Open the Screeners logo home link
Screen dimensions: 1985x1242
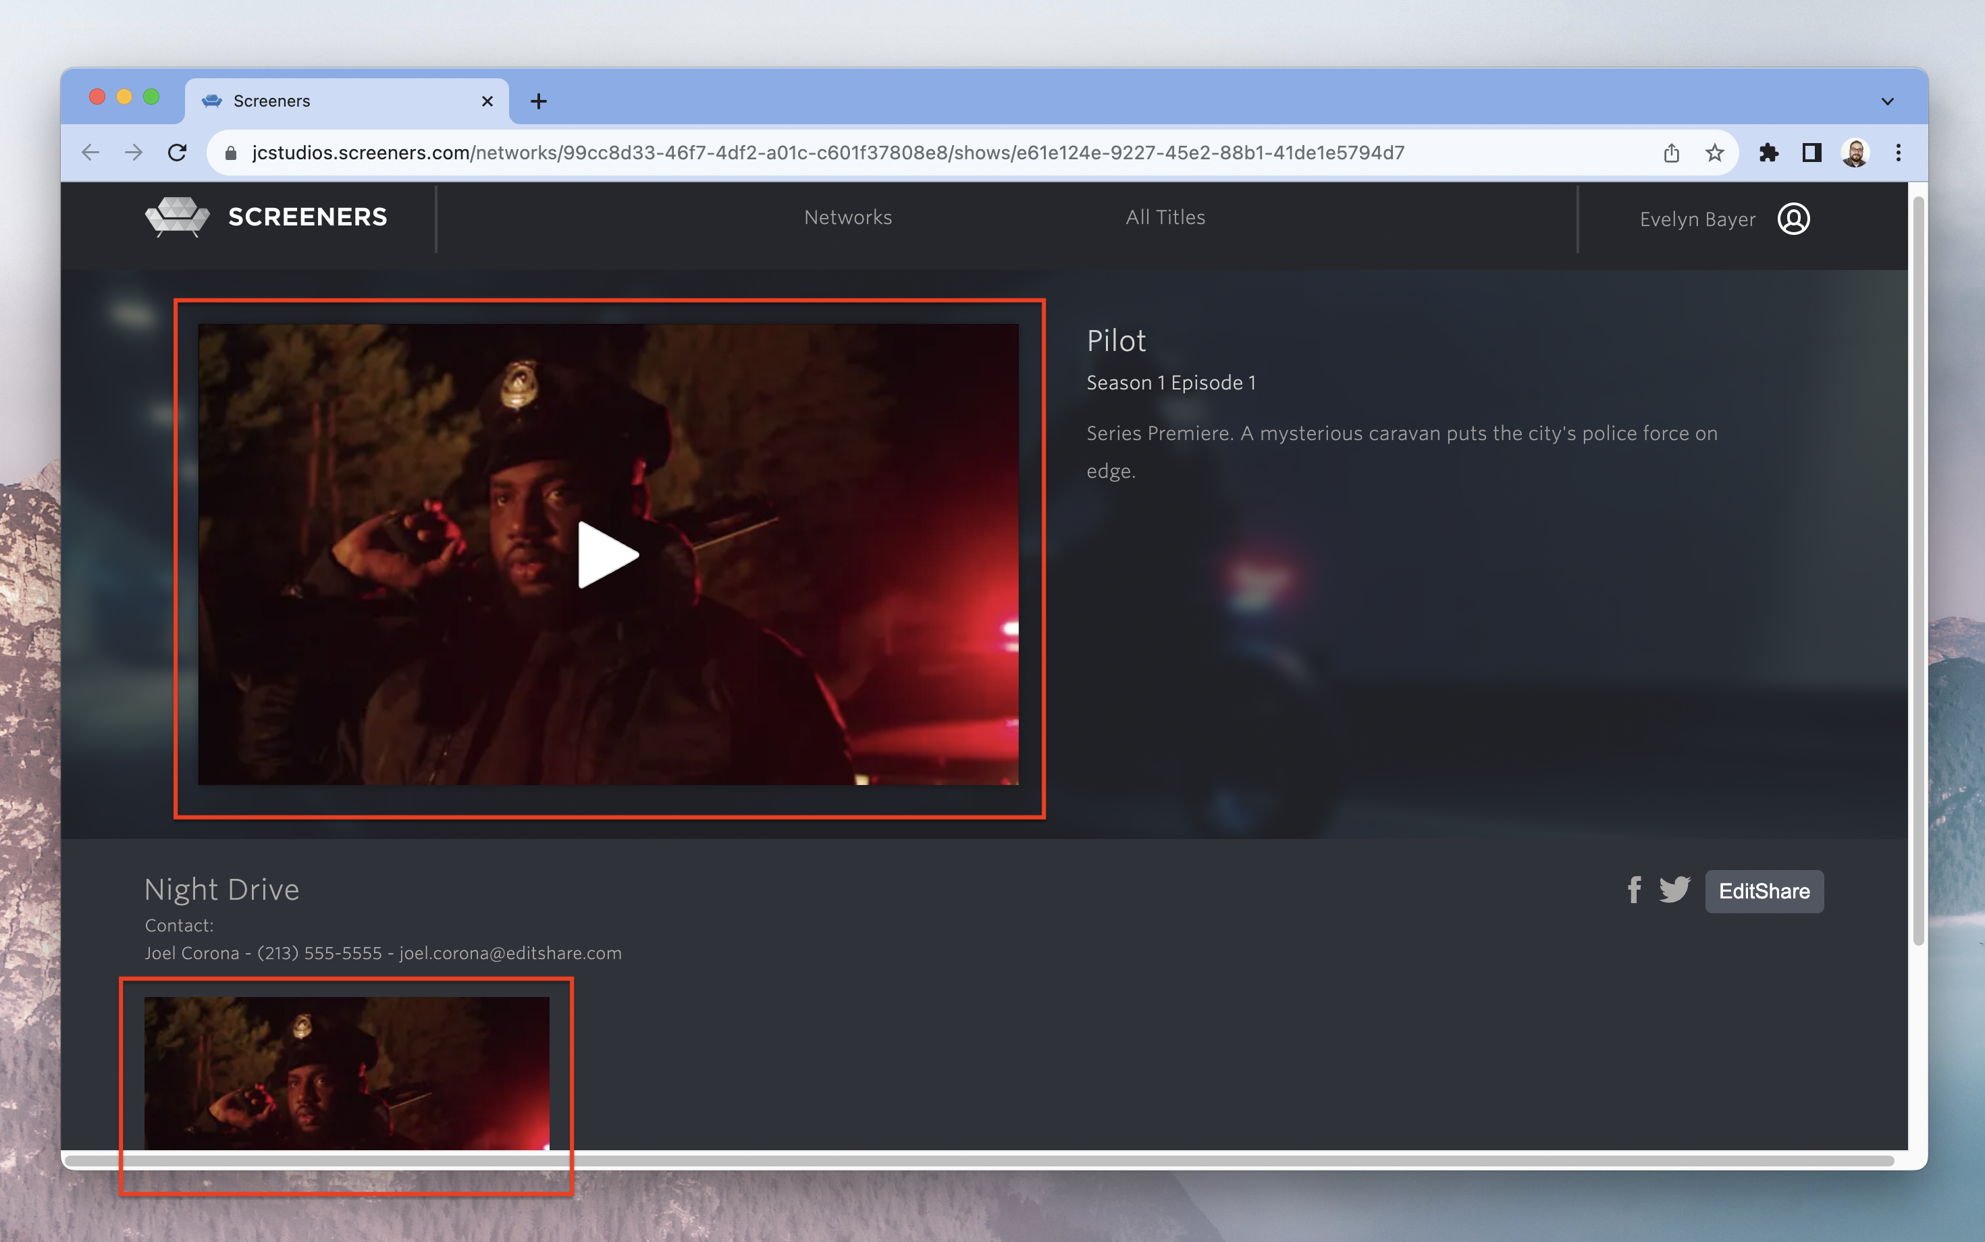point(265,217)
